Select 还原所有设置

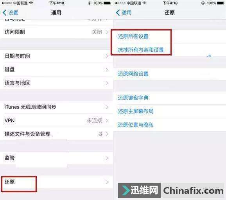[170, 36]
